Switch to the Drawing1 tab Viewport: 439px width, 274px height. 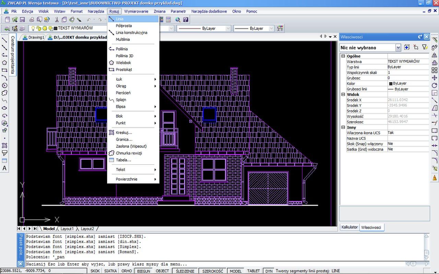click(x=34, y=37)
